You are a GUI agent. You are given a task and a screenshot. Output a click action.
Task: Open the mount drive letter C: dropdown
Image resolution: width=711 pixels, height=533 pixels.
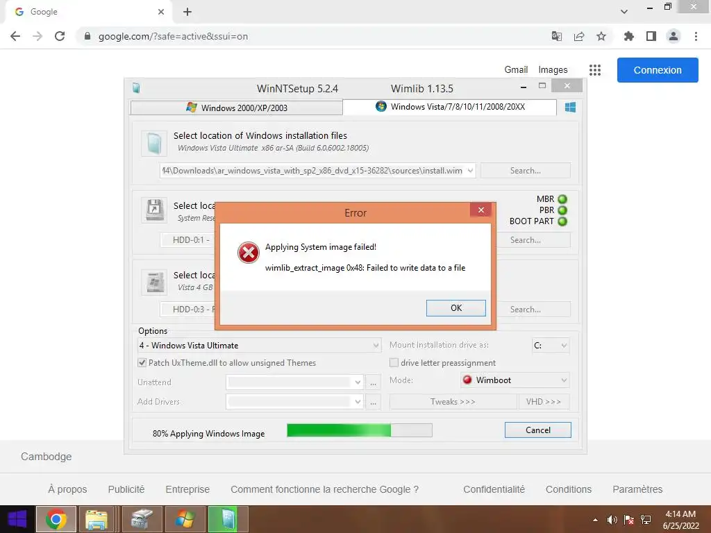551,346
